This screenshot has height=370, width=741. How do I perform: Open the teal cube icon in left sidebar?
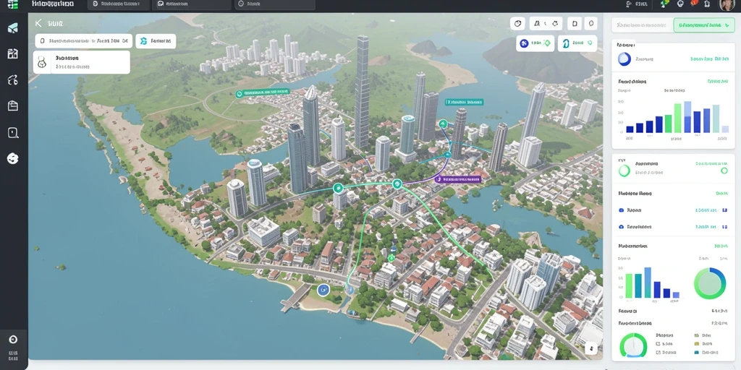13,28
